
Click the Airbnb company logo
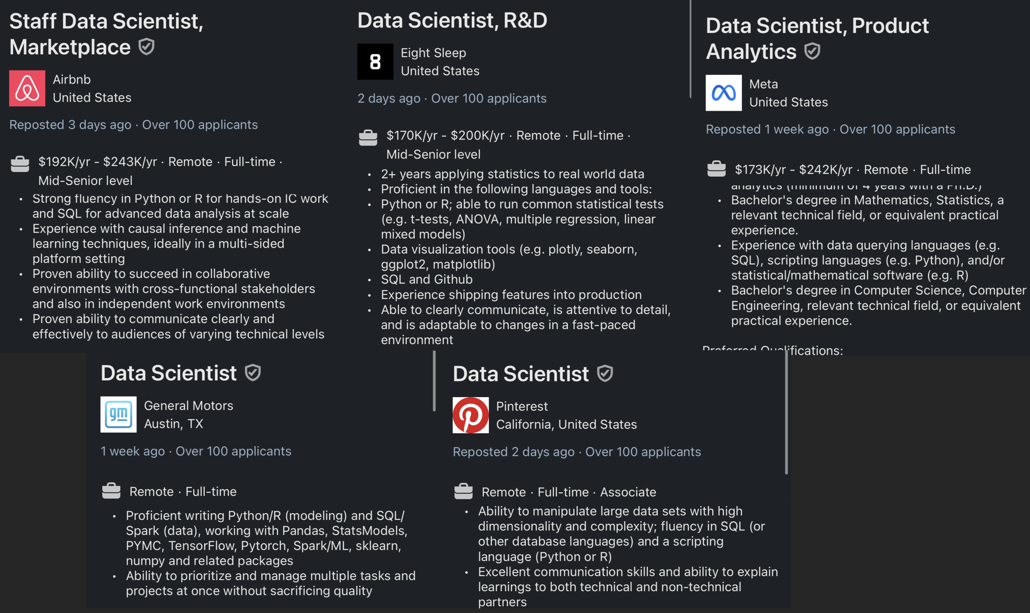(27, 88)
